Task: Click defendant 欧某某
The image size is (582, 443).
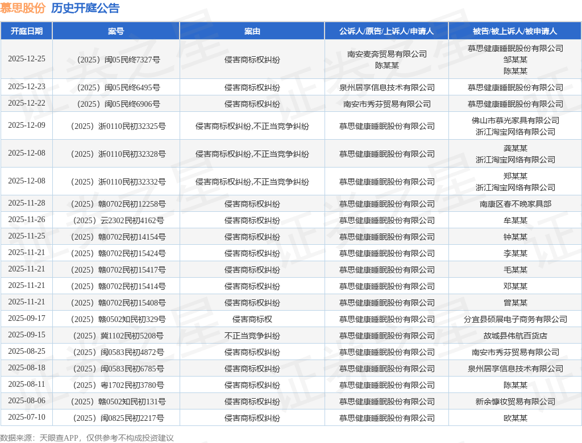Action: [x=515, y=418]
